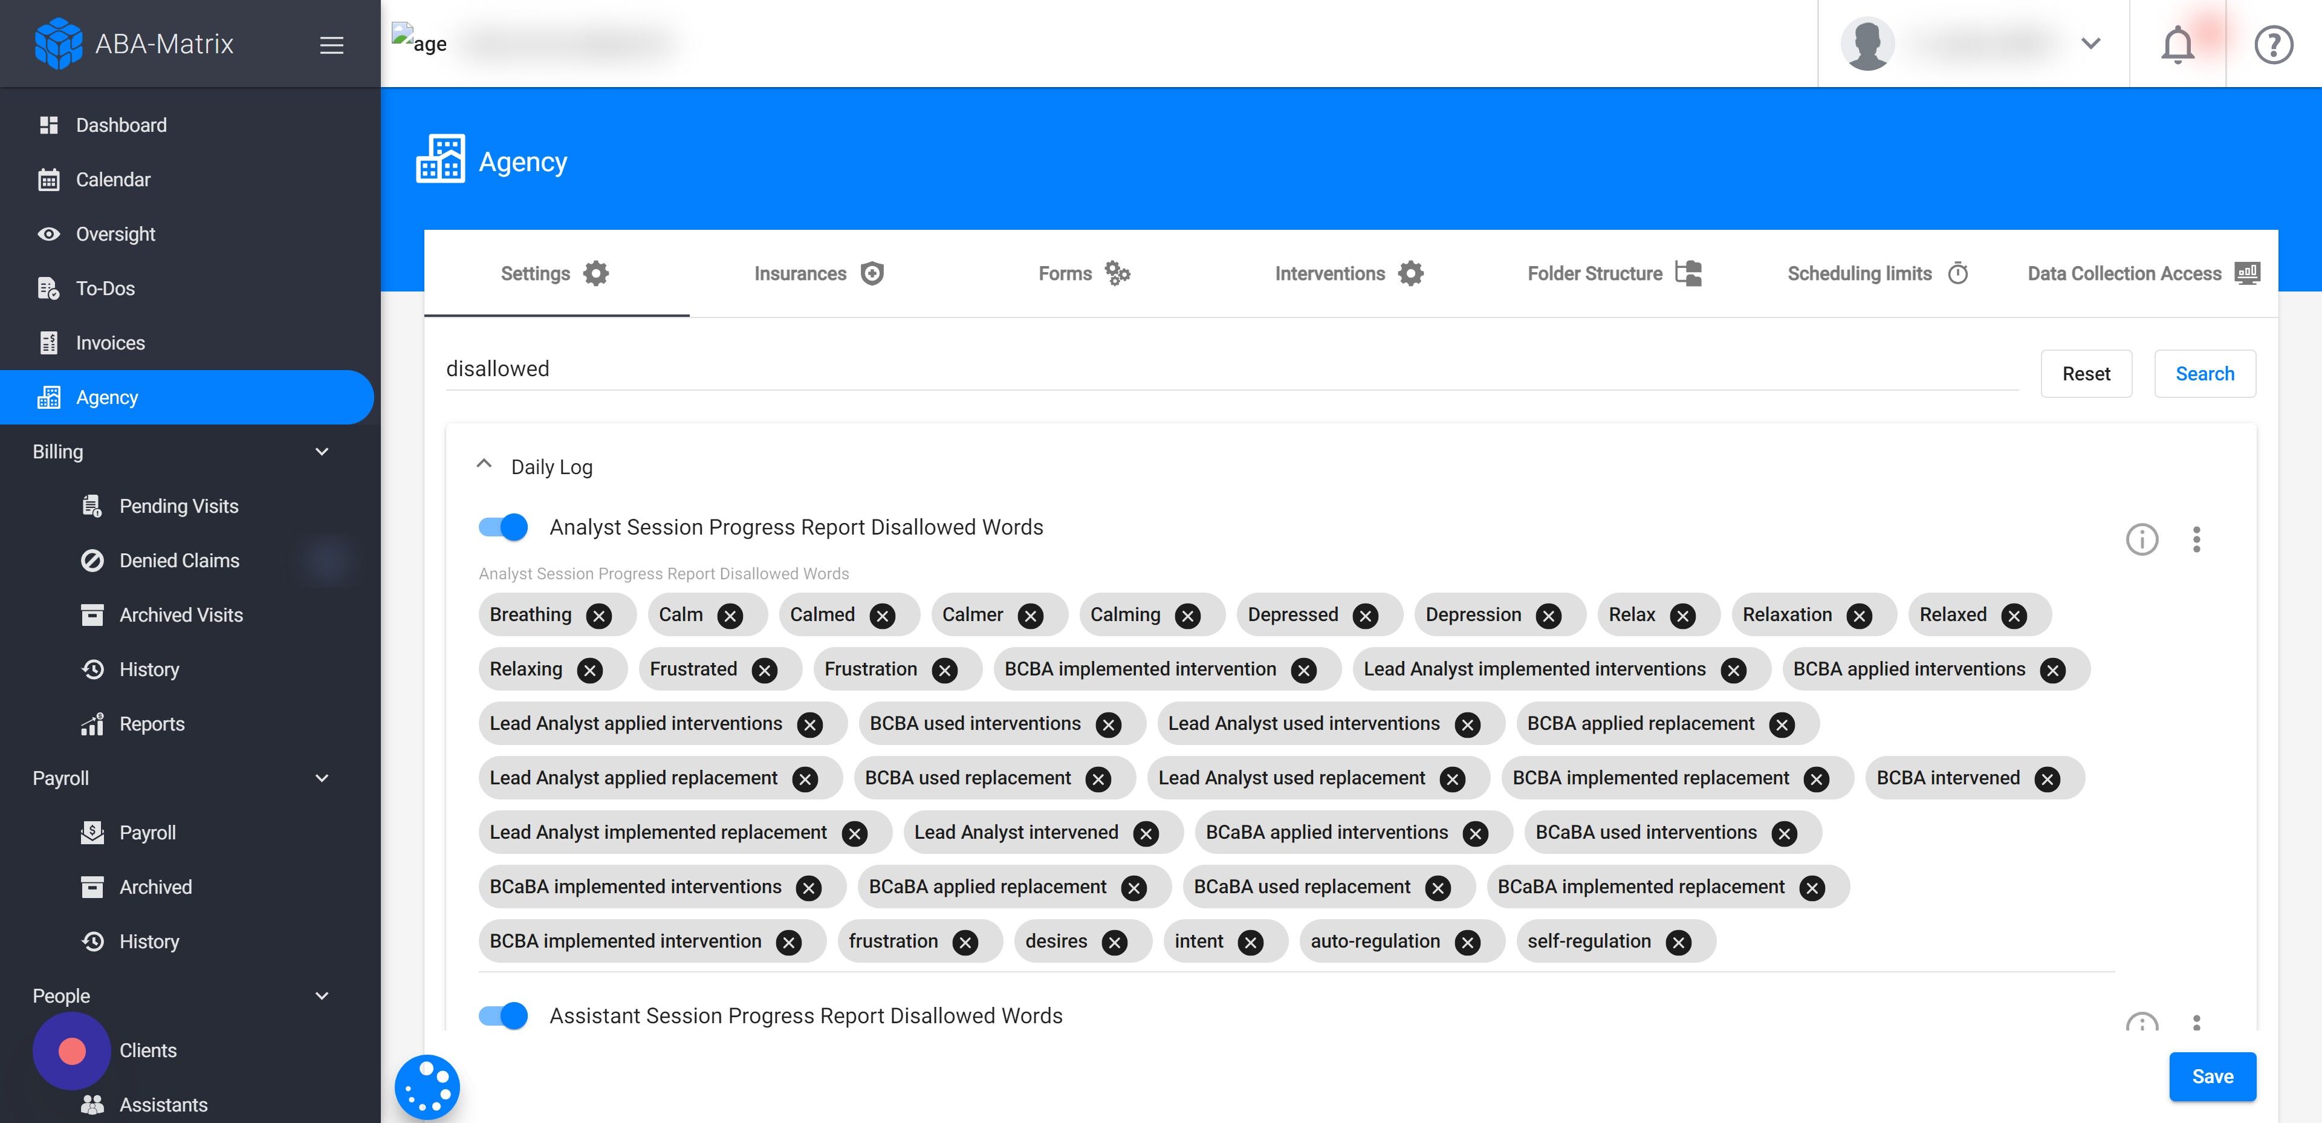Viewport: 2322px width, 1123px height.
Task: Click hamburger menu icon beside ABA-Matrix
Action: (332, 44)
